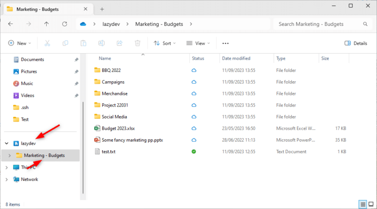
Task: Unpin Documents using its pin icon
Action: pyautogui.click(x=76, y=60)
